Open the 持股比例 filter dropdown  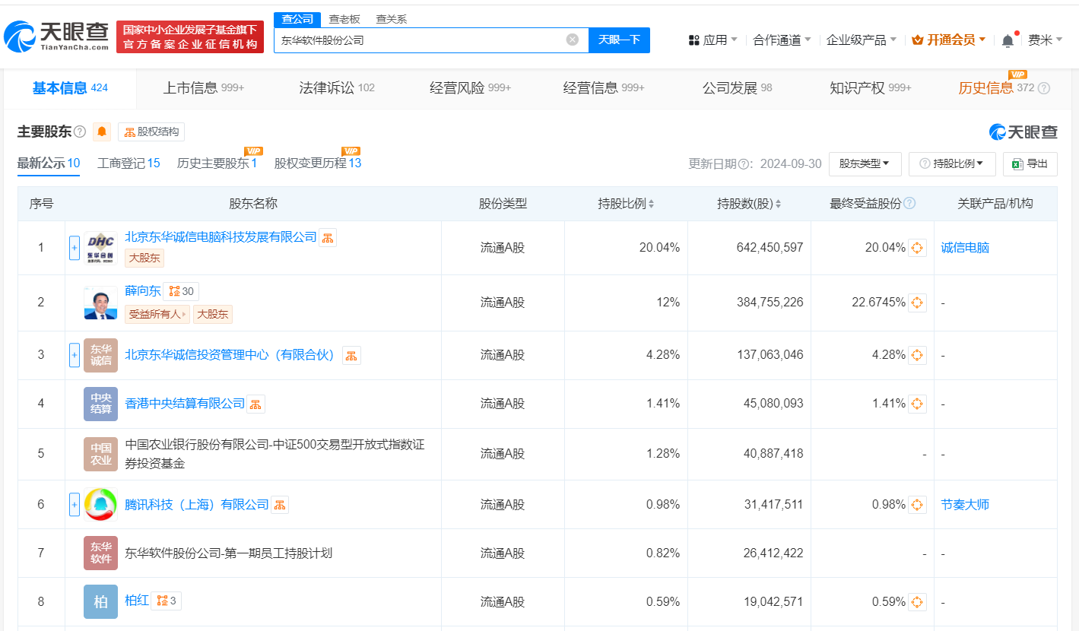[952, 163]
